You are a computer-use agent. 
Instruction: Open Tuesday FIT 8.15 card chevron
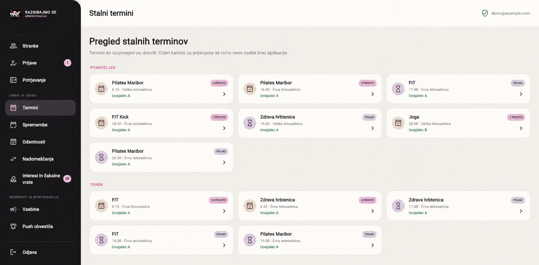(x=224, y=211)
